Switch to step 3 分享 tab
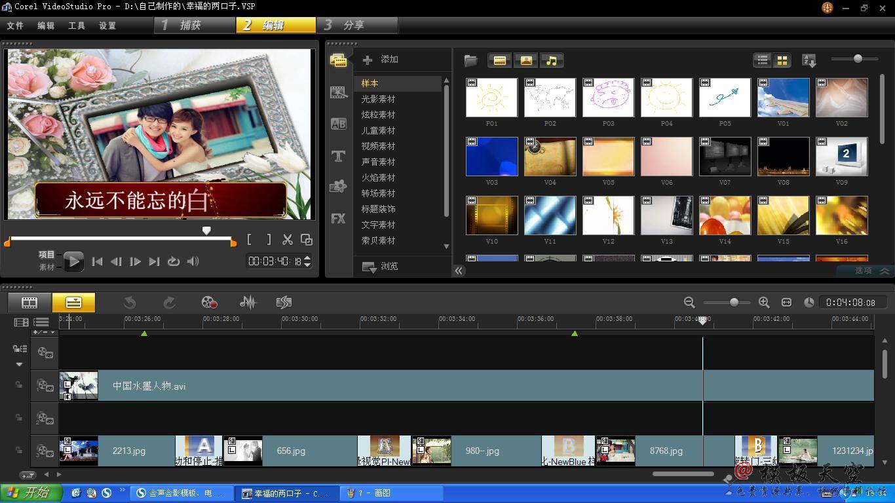Viewport: 895px width, 503px height. click(x=358, y=25)
